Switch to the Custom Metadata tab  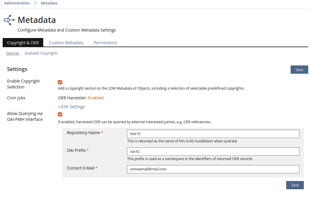(x=66, y=43)
